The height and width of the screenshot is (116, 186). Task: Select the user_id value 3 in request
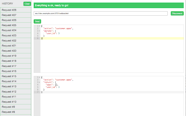(59, 33)
